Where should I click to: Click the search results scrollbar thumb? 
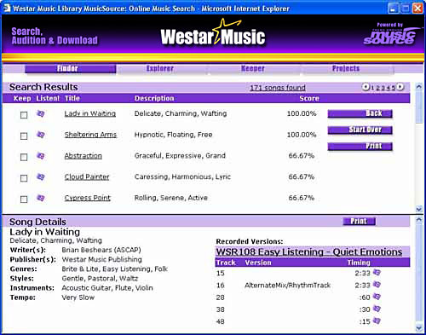pos(419,107)
